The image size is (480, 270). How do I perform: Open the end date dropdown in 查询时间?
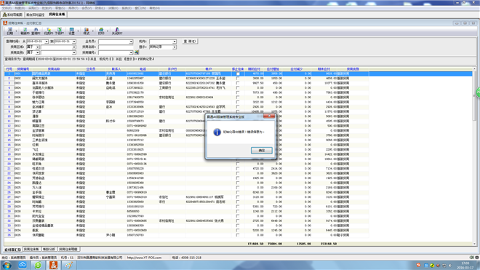pos(74,41)
